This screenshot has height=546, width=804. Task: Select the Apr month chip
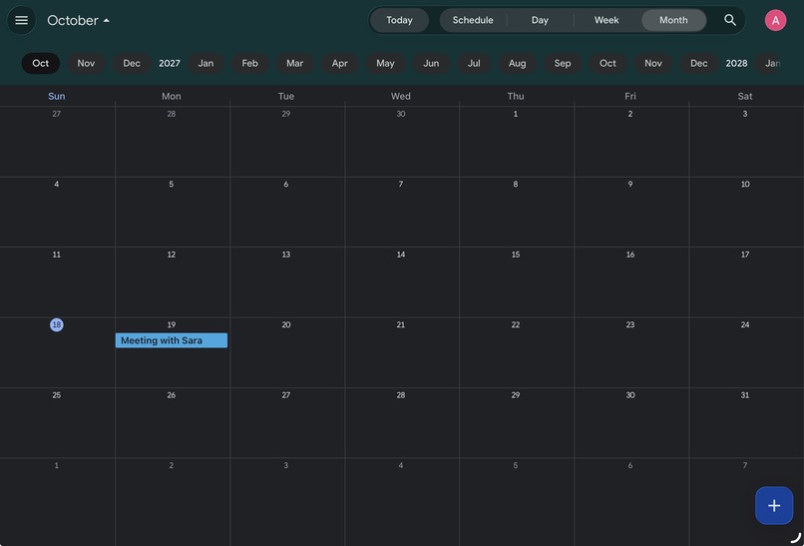pos(339,63)
